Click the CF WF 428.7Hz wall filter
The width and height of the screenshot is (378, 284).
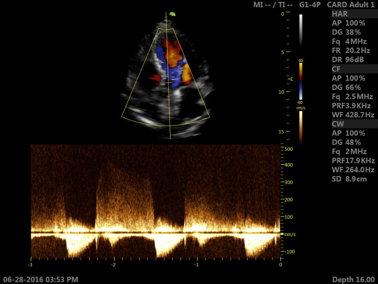(x=353, y=115)
